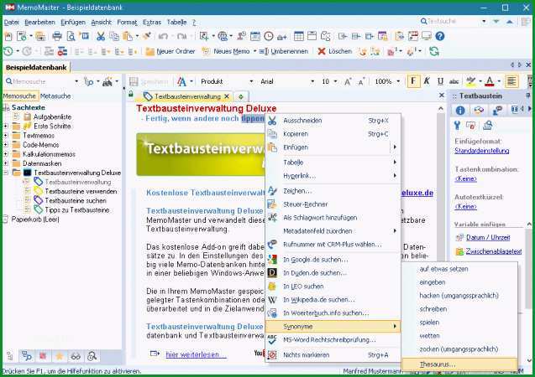535x377 pixels.
Task: Click the yellow star favorites icon
Action: tap(60, 356)
